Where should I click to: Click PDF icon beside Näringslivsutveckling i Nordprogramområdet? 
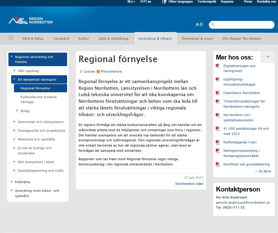(218, 151)
